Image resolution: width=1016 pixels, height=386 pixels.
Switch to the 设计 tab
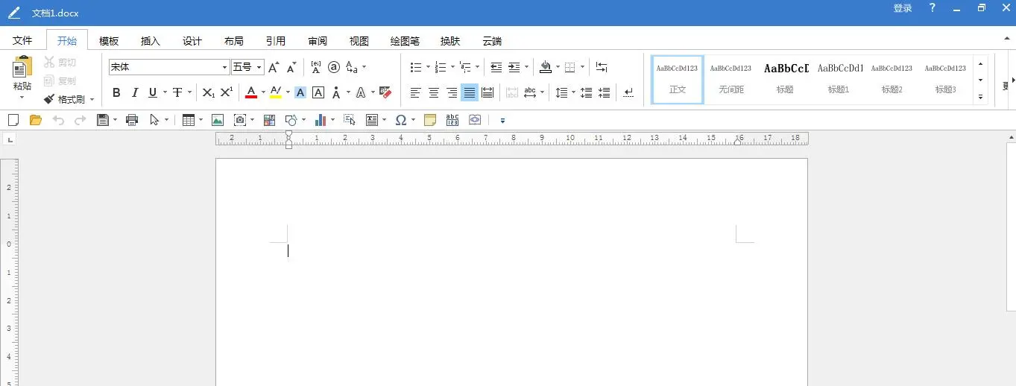point(192,40)
